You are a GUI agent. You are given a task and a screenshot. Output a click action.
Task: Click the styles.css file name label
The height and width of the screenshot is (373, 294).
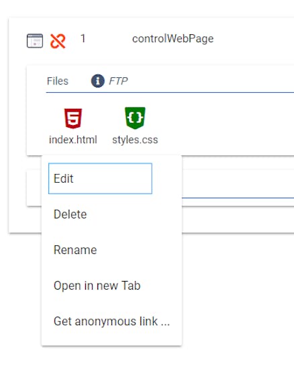pyautogui.click(x=135, y=140)
